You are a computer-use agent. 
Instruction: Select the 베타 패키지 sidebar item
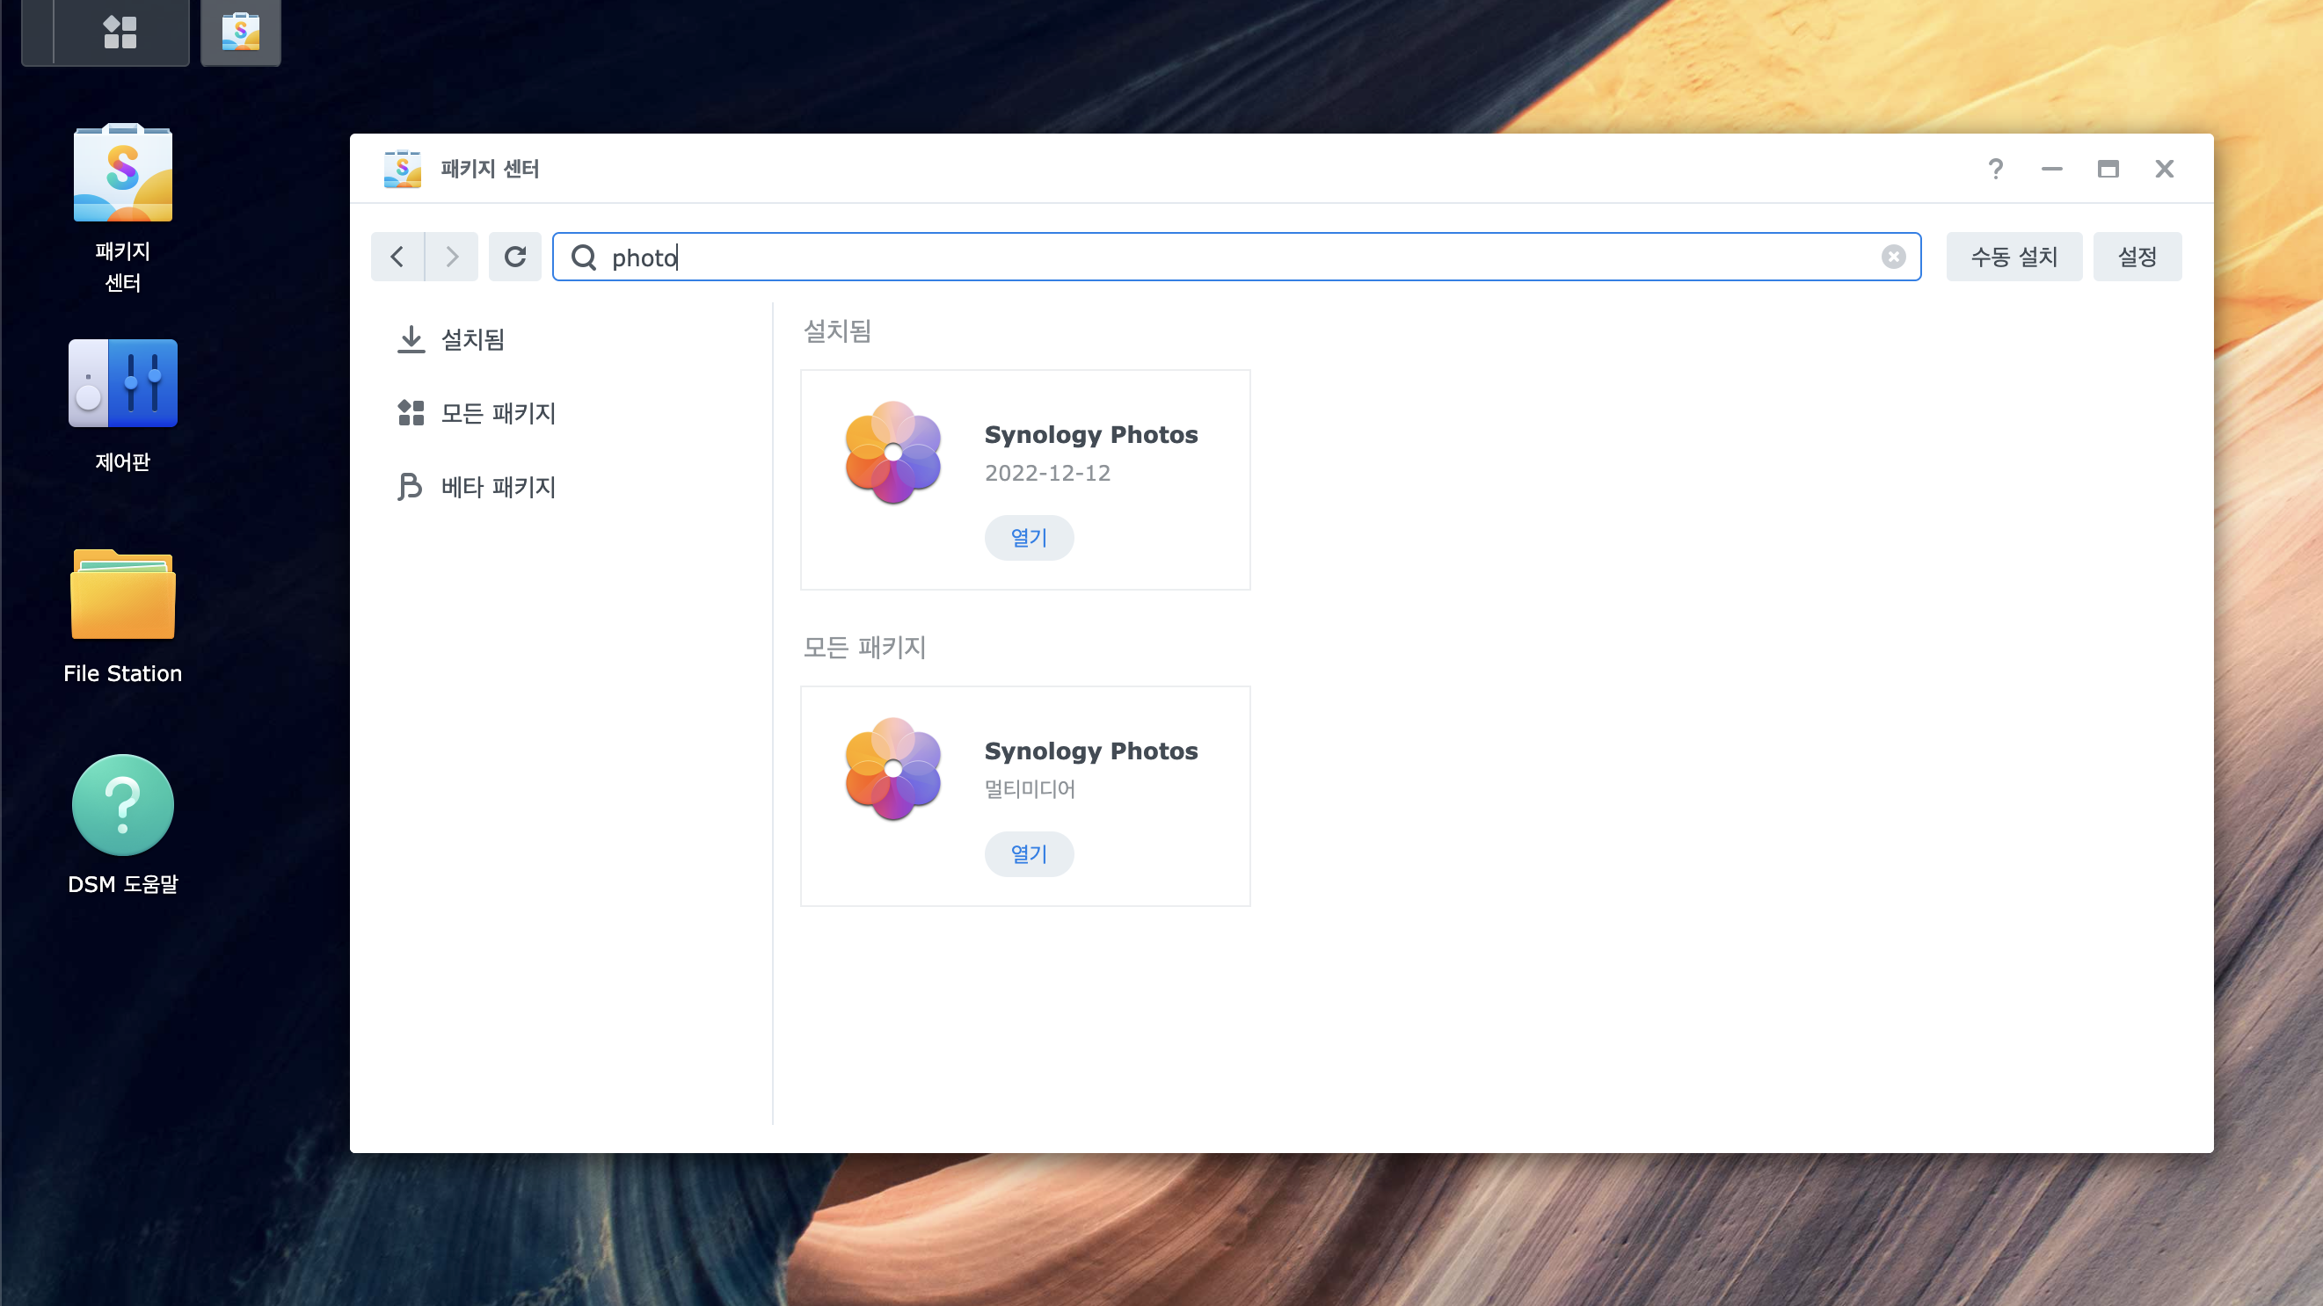pyautogui.click(x=497, y=488)
